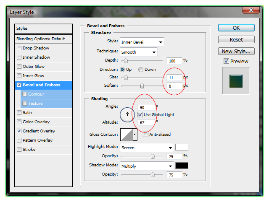Click the Shadow Opacity value field
This screenshot has height=202, width=269.
pos(174,175)
